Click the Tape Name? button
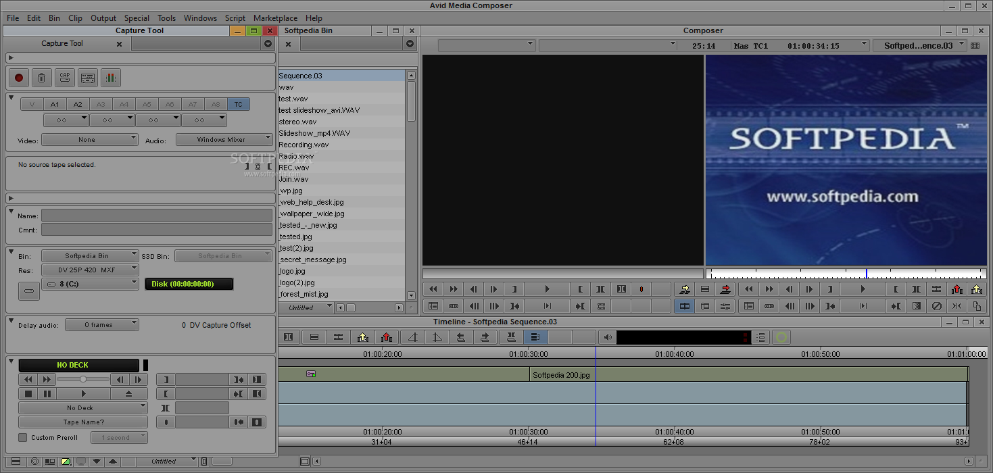 tap(83, 422)
